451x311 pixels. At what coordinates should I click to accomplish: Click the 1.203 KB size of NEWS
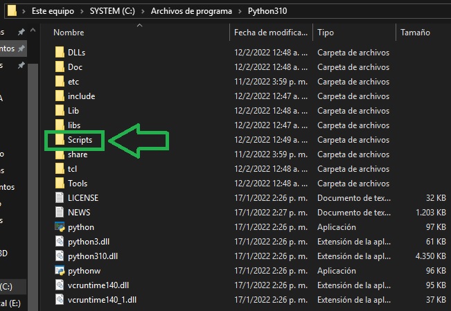click(x=431, y=213)
